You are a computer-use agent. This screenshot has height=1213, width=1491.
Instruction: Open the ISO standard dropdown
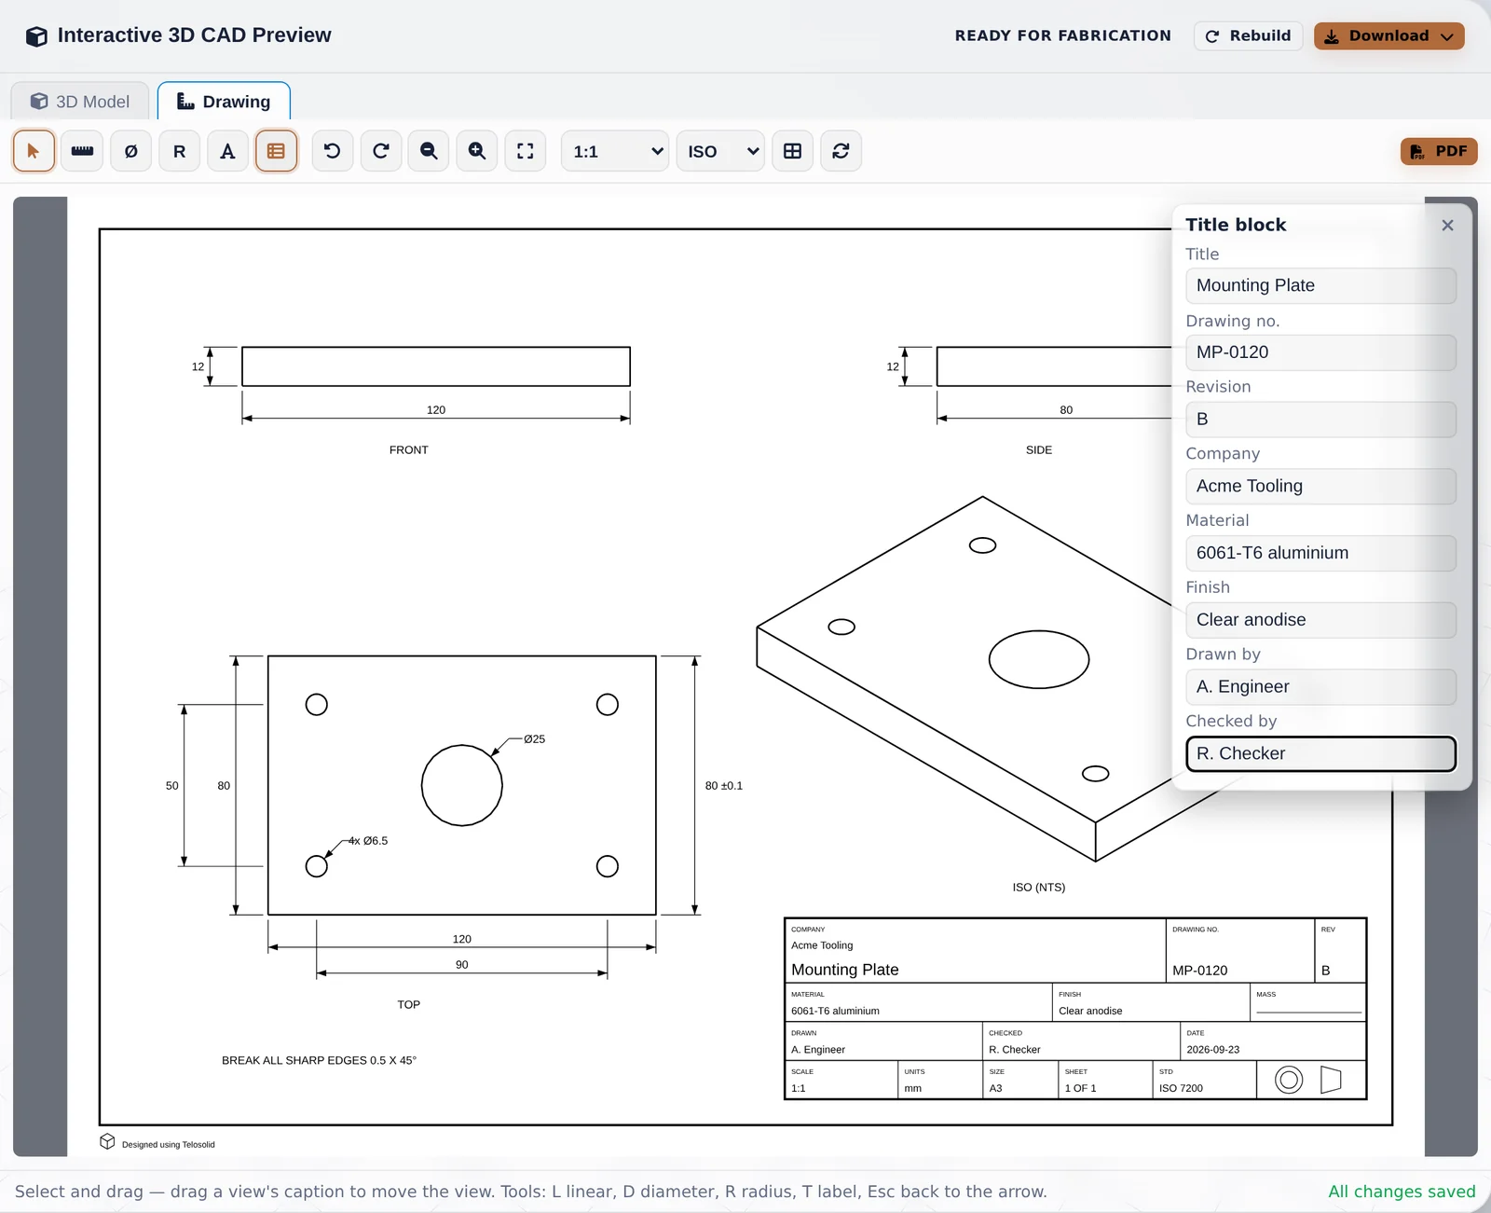720,151
